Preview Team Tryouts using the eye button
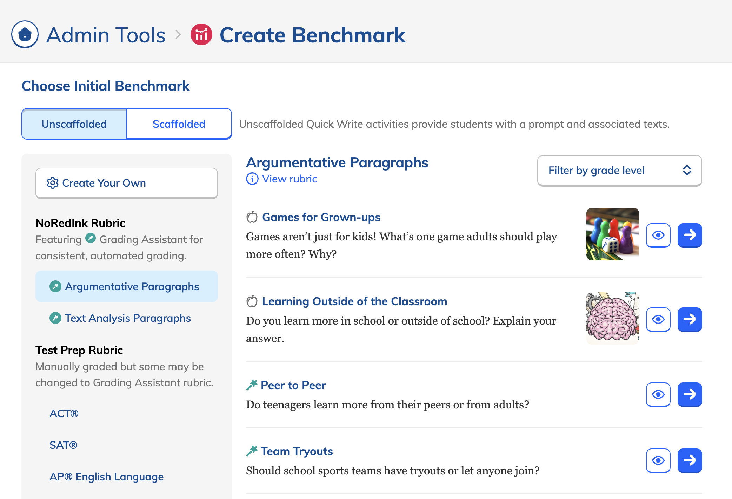The width and height of the screenshot is (732, 499). (x=658, y=460)
